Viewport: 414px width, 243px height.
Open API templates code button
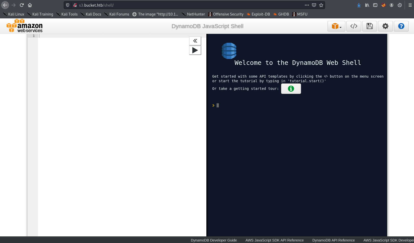[354, 26]
